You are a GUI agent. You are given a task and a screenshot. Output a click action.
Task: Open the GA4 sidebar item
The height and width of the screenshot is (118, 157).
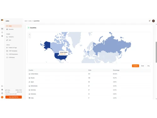14,40
